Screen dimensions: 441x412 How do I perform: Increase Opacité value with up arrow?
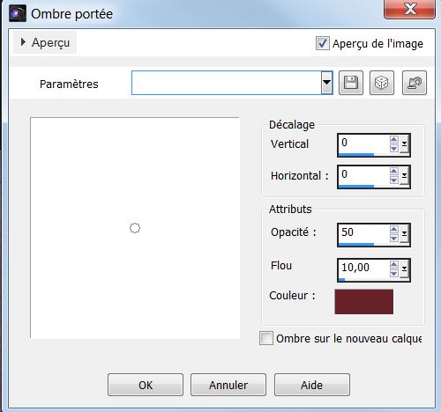tap(394, 229)
